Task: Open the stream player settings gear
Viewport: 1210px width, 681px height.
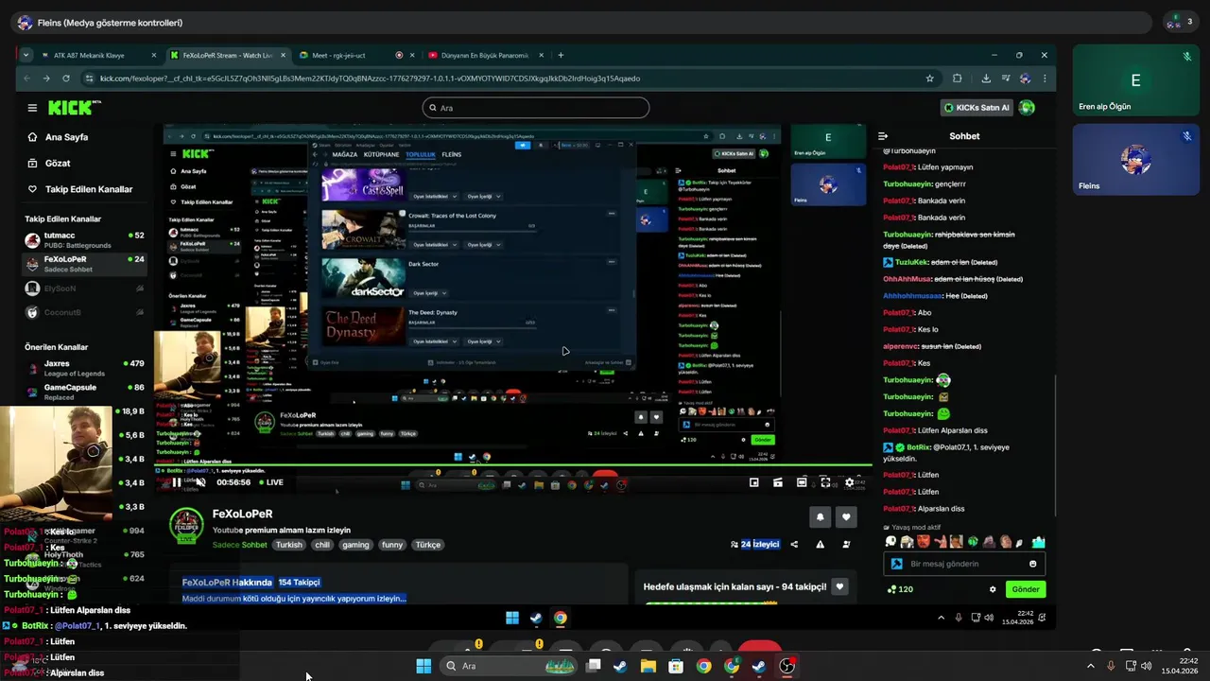Action: click(x=849, y=482)
